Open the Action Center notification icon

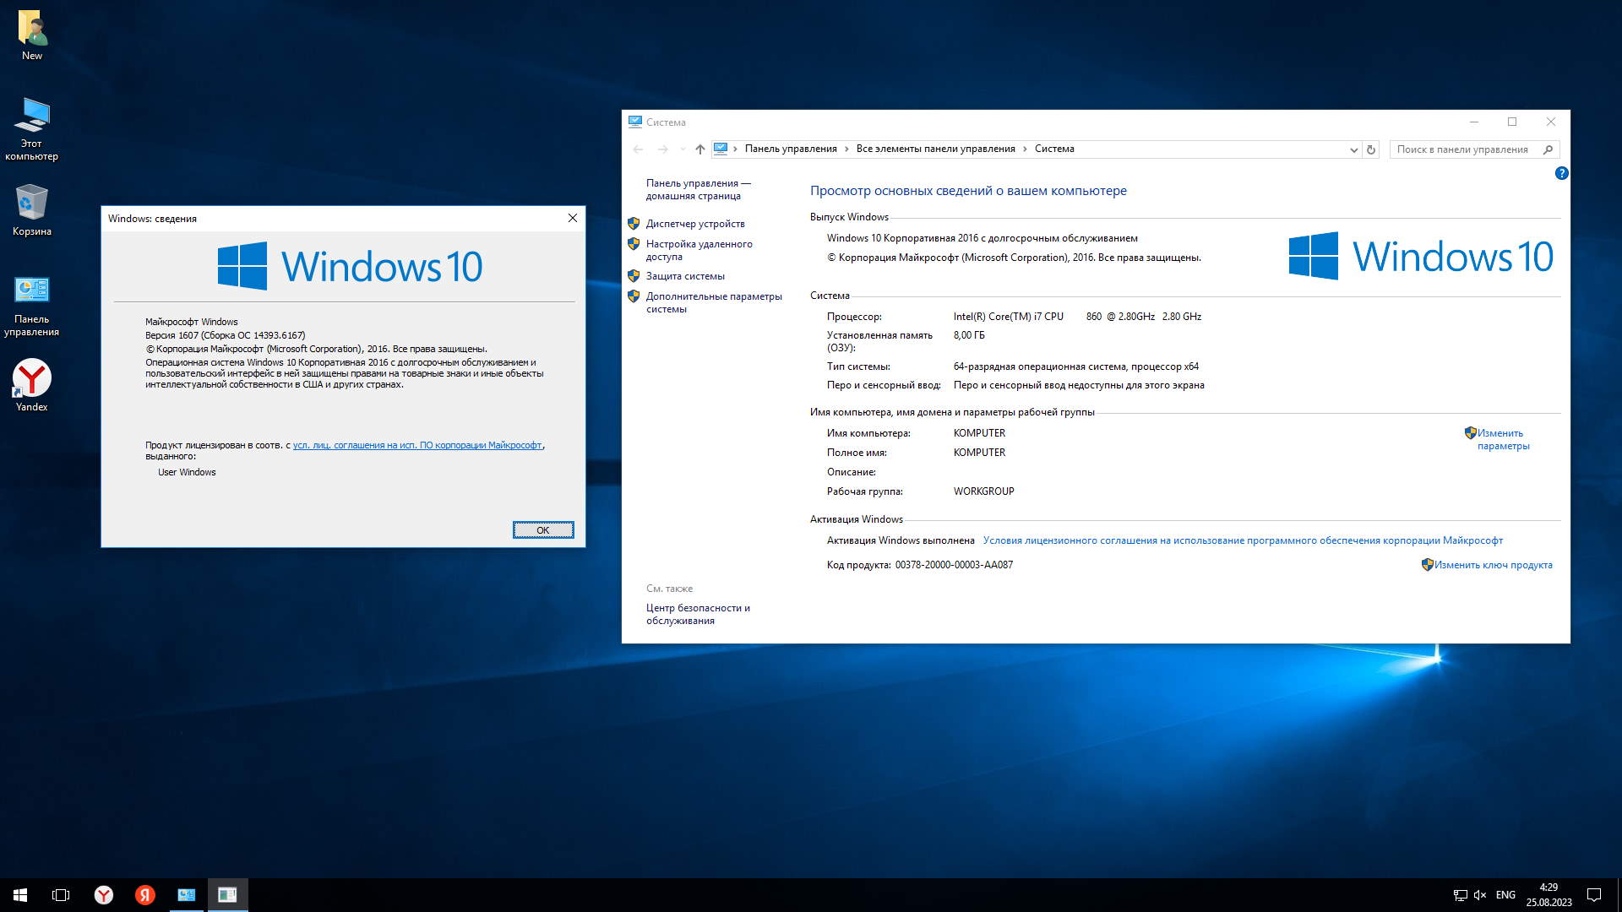click(x=1594, y=895)
